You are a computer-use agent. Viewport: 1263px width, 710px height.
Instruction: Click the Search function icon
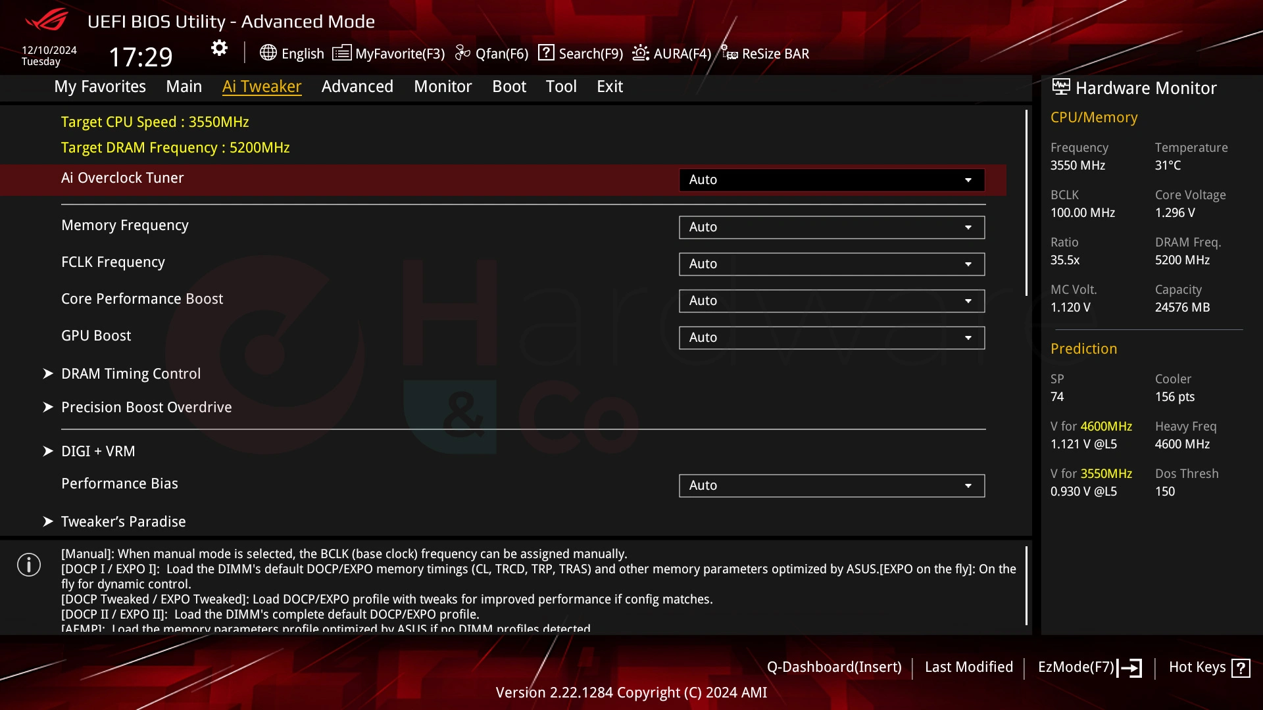(x=545, y=53)
